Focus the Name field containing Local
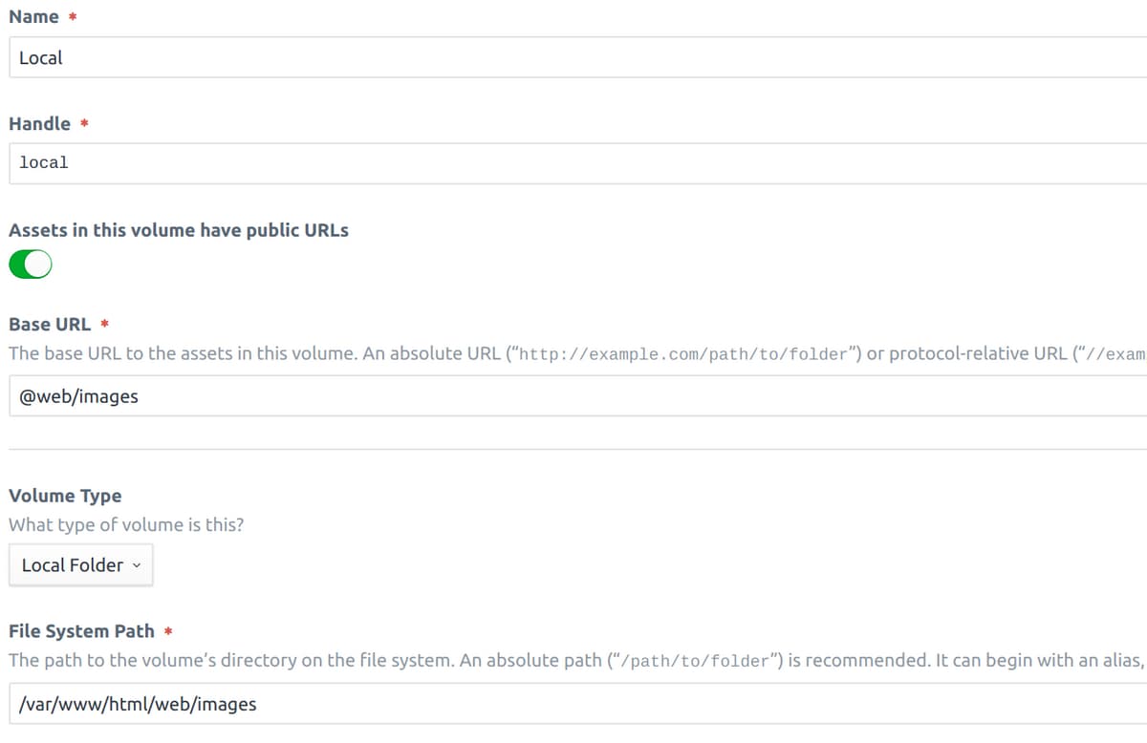Image resolution: width=1147 pixels, height=743 pixels. (x=577, y=57)
